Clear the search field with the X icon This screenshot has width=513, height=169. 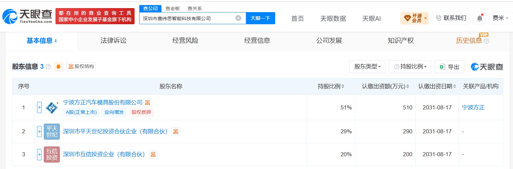[x=238, y=18]
